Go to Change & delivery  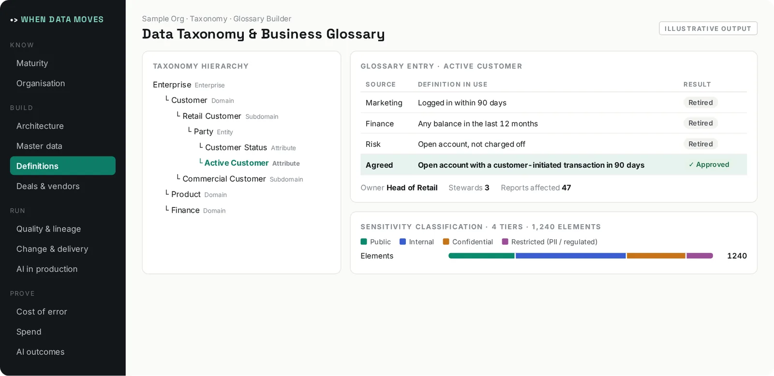coord(63,249)
